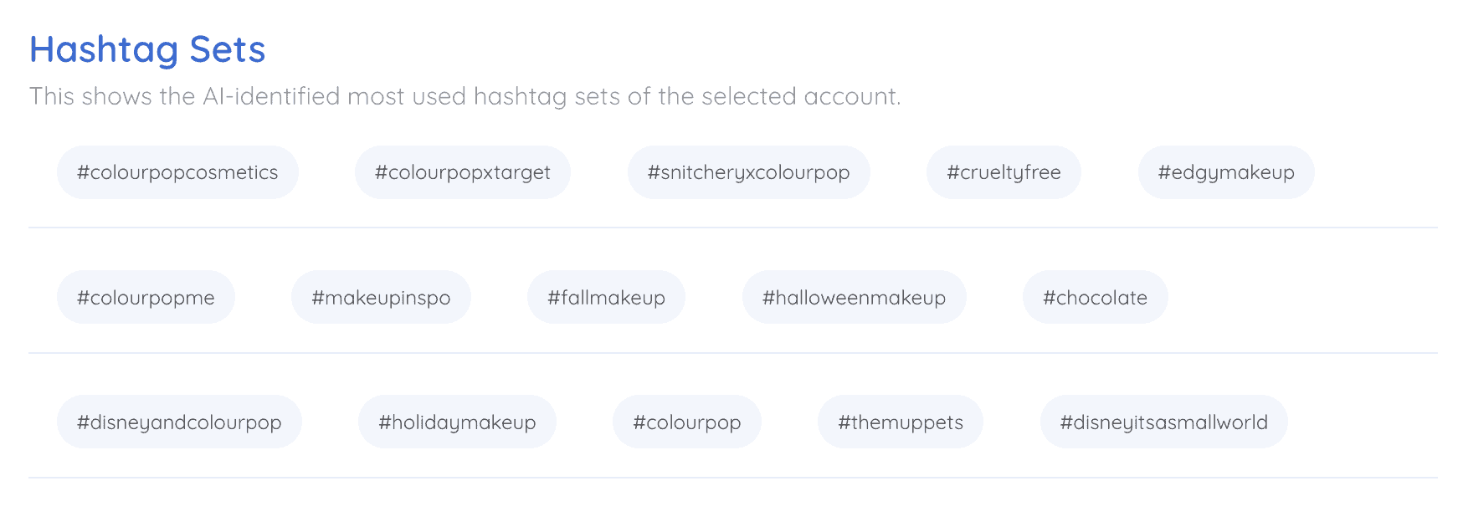Screen dimensions: 1463x527
Task: Choose the #themuppets hashtag
Action: [x=901, y=422]
